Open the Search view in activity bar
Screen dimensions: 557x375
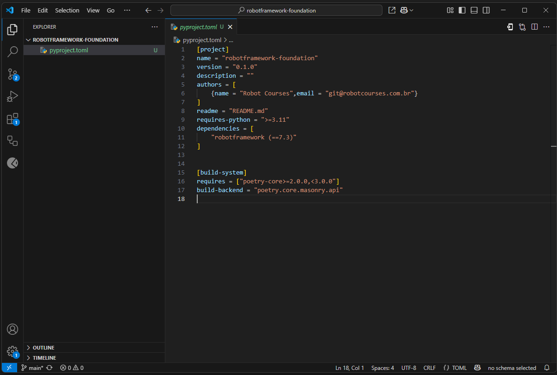coord(13,52)
